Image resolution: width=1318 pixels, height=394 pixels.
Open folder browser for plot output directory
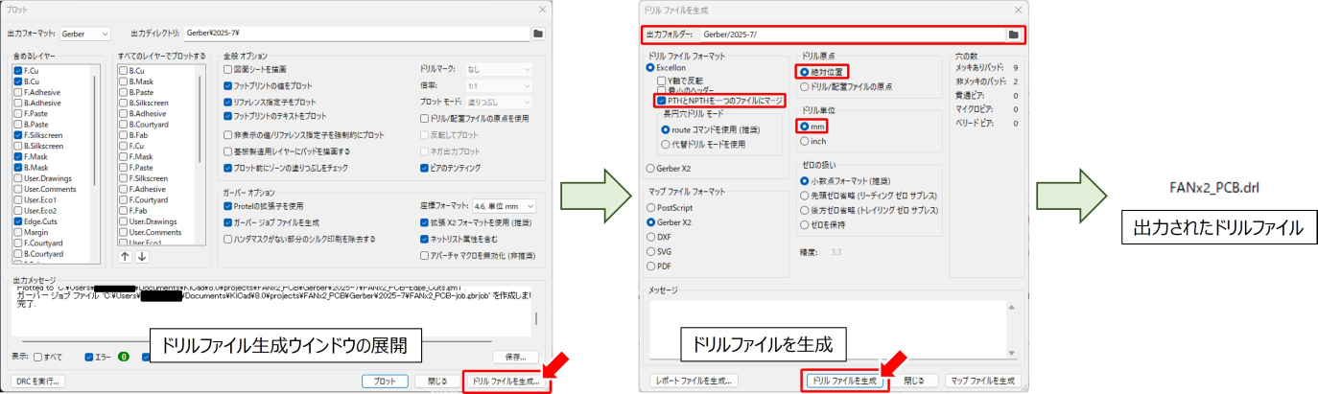[x=538, y=34]
